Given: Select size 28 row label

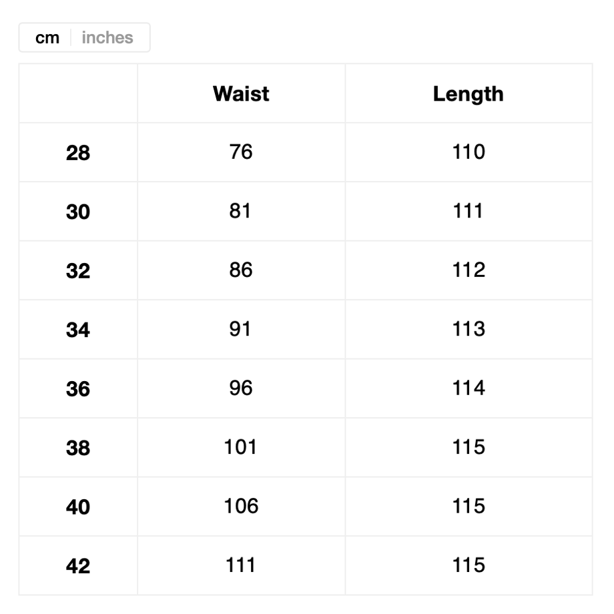Looking at the screenshot, I should [x=78, y=152].
